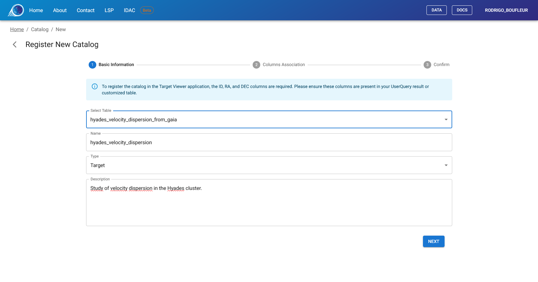Go to the About page
The image size is (538, 282).
pos(60,10)
